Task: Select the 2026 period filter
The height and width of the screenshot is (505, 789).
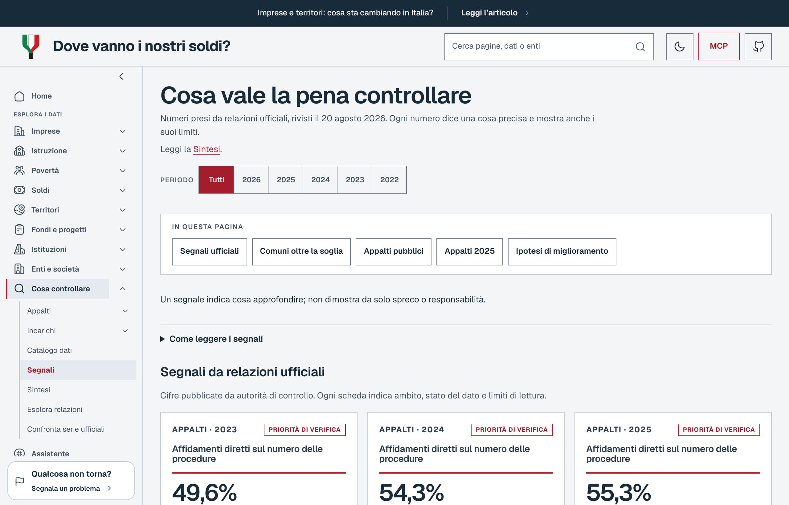Action: click(251, 180)
